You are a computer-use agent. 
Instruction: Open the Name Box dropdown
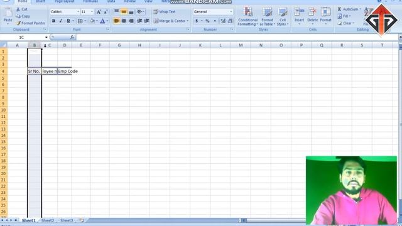click(46, 38)
